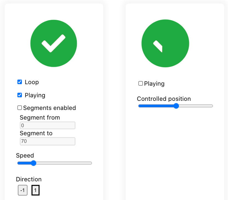Click the unfilled gray part of Speed slider

[x=66, y=163]
